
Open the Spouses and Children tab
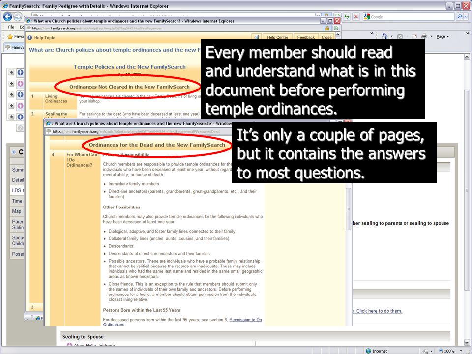(x=17, y=240)
